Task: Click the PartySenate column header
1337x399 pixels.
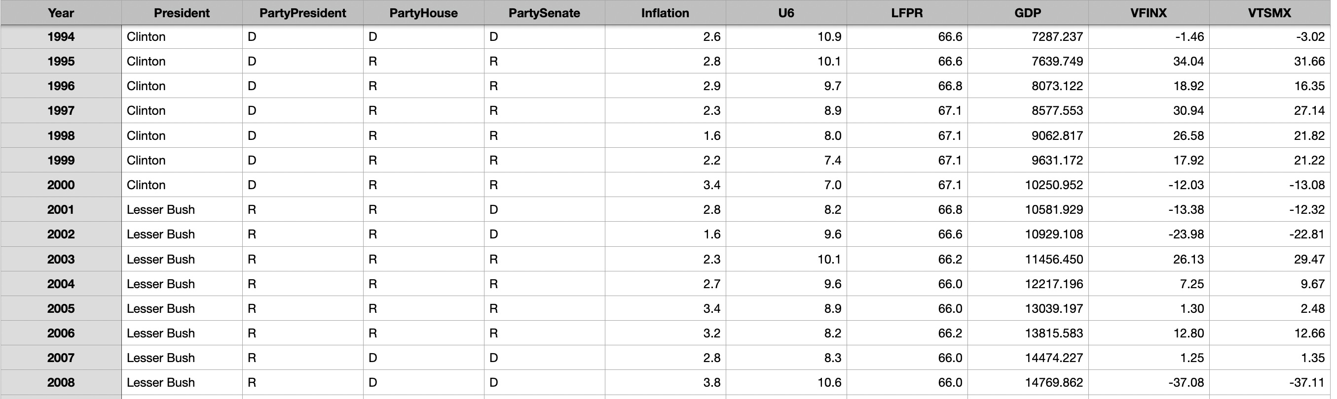Action: click(545, 12)
